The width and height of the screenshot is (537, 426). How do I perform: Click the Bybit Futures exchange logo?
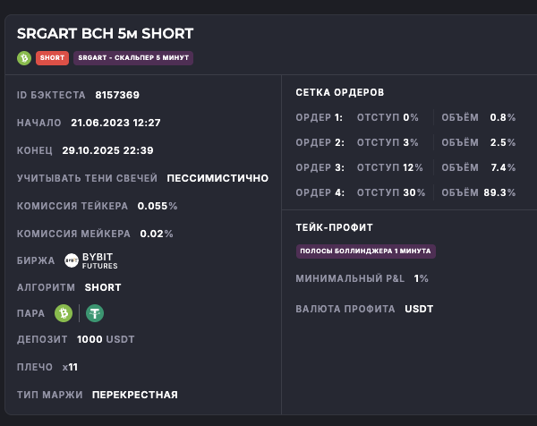tap(90, 260)
